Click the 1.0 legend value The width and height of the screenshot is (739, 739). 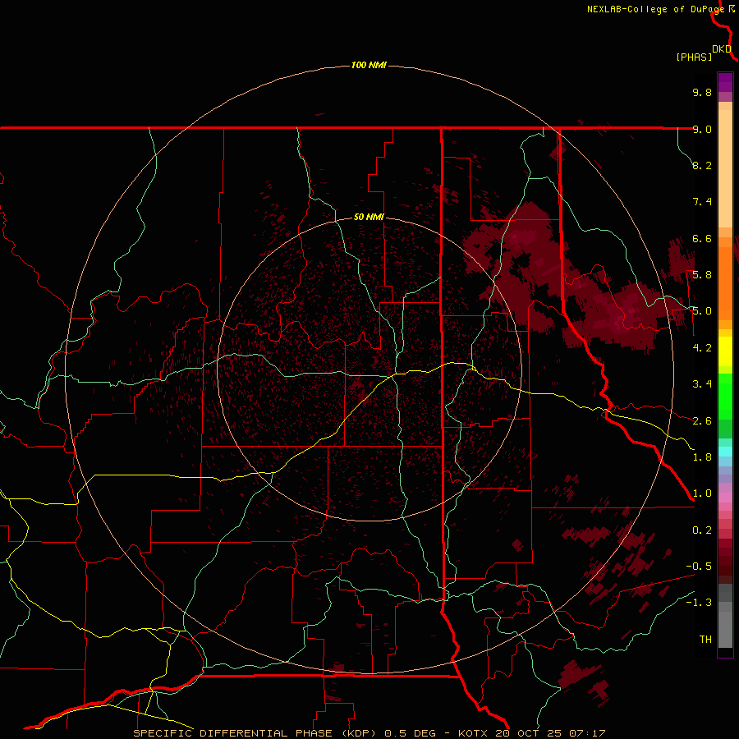(702, 493)
